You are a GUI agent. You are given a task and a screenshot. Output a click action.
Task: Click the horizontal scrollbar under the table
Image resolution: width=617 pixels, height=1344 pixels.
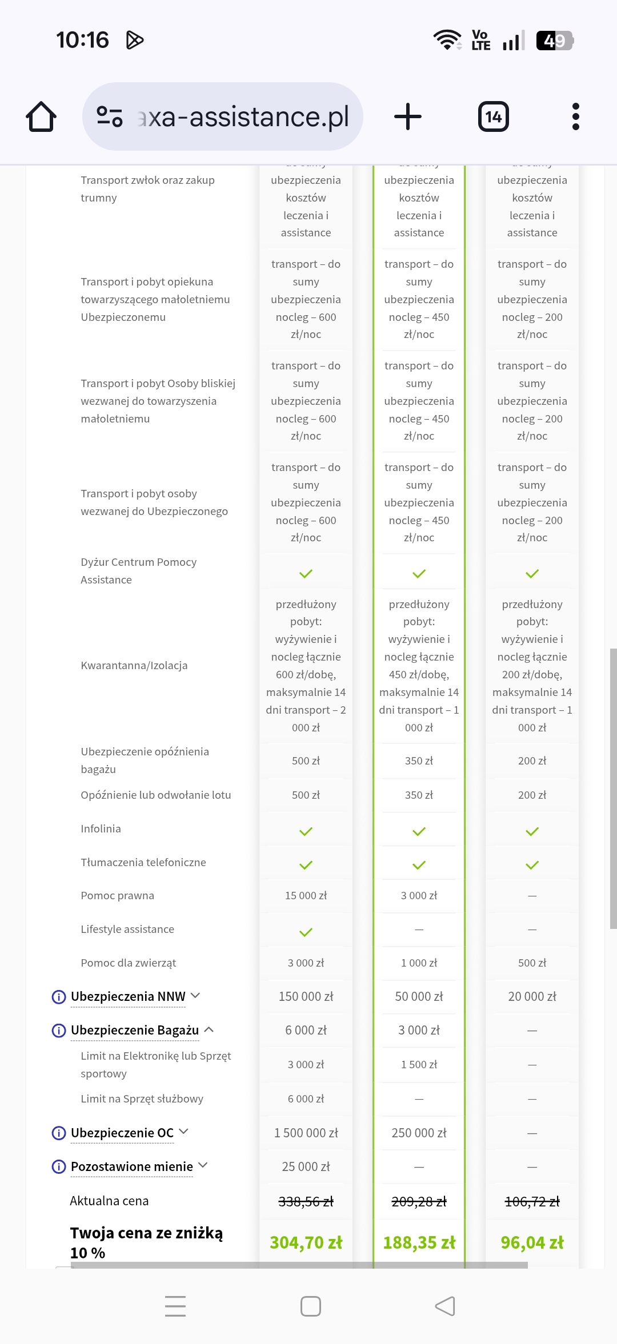(x=297, y=1265)
